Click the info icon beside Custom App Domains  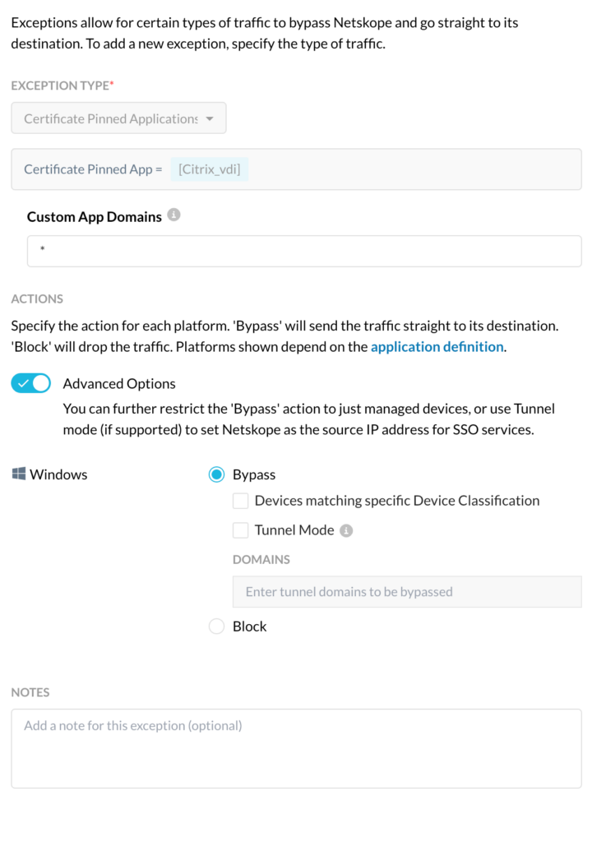coord(172,215)
